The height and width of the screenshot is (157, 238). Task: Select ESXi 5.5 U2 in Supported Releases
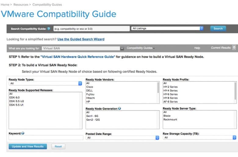[16, 101]
